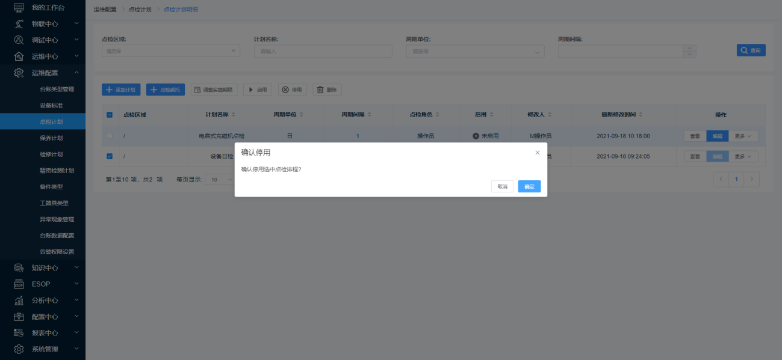Open 精密检测计划 submenu item
The width and height of the screenshot is (782, 360).
click(57, 170)
